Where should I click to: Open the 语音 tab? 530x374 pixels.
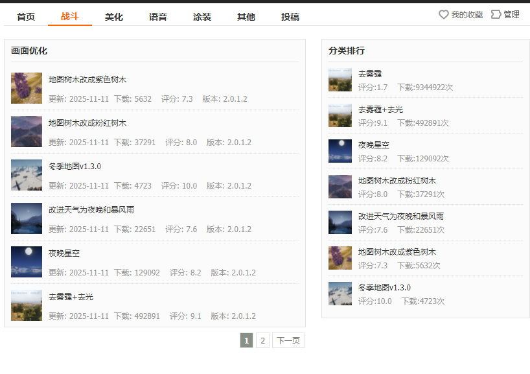tap(158, 17)
